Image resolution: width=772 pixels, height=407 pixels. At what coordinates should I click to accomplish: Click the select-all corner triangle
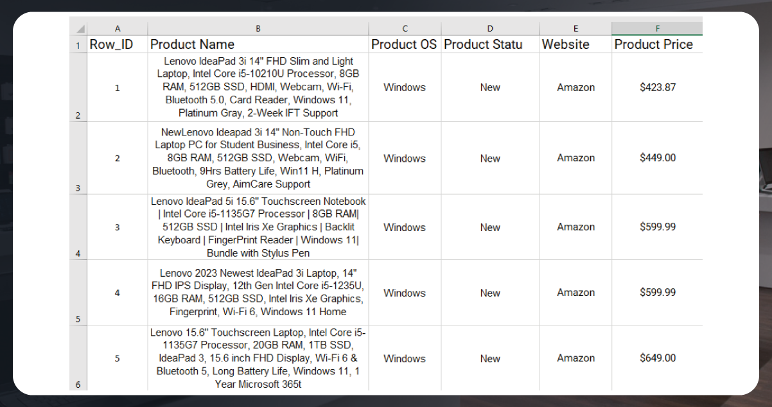(x=80, y=30)
